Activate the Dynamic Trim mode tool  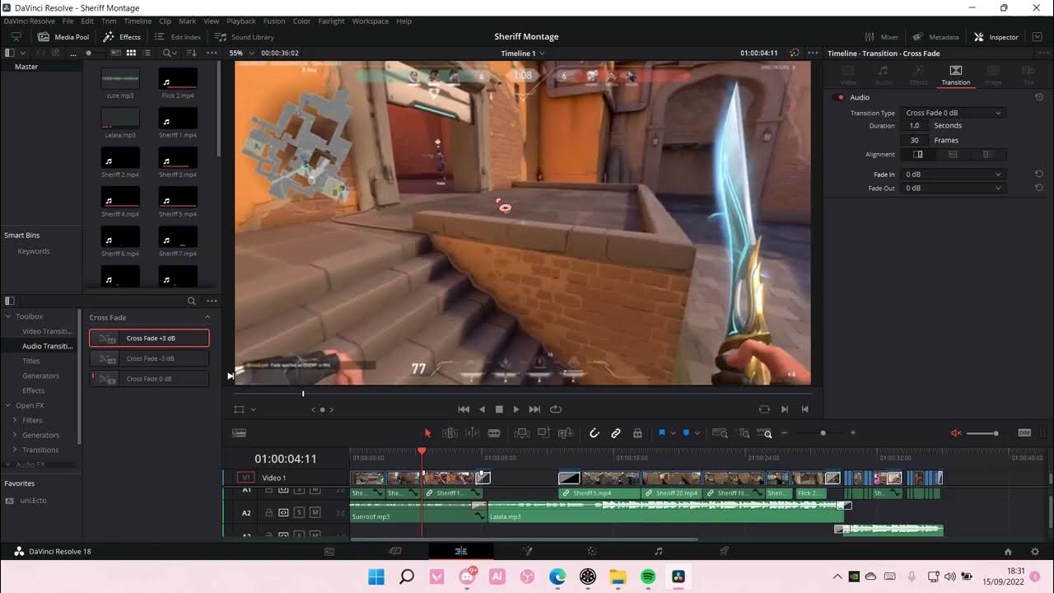click(x=472, y=433)
